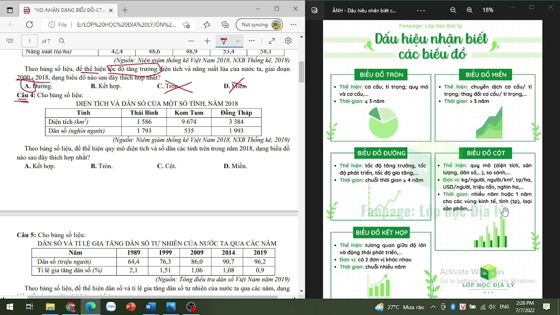560x315 pixels.
Task: Select answer C. Cột in Câu 4
Action: (x=167, y=166)
